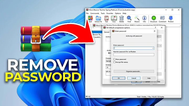
Task: Click Help in Enter password dialog
Action: point(149,78)
